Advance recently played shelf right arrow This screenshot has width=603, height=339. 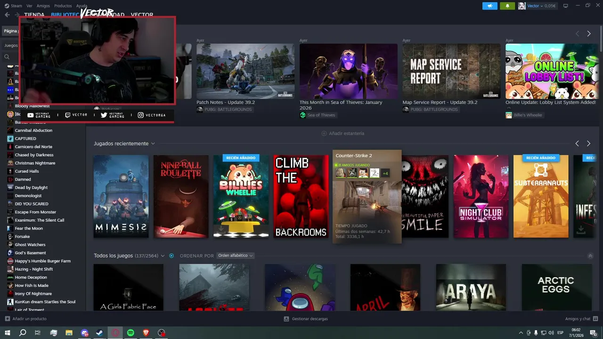(588, 144)
